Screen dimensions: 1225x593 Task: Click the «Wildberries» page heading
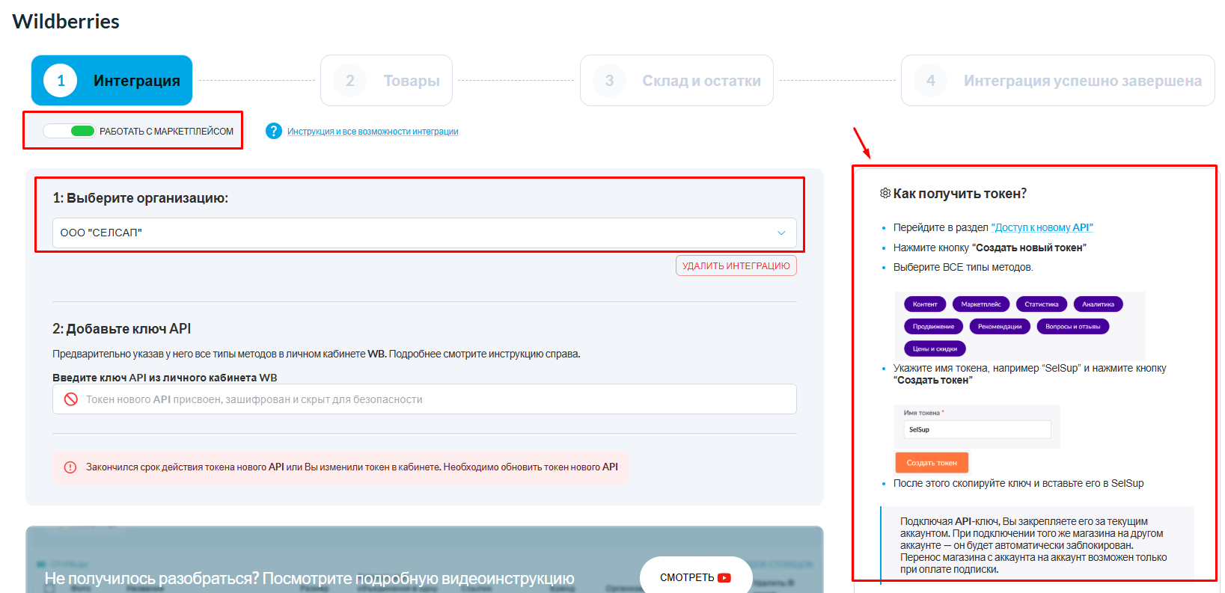tap(66, 22)
